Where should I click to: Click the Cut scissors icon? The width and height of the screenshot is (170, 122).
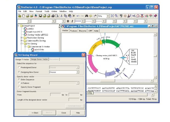pyautogui.click(x=61, y=16)
